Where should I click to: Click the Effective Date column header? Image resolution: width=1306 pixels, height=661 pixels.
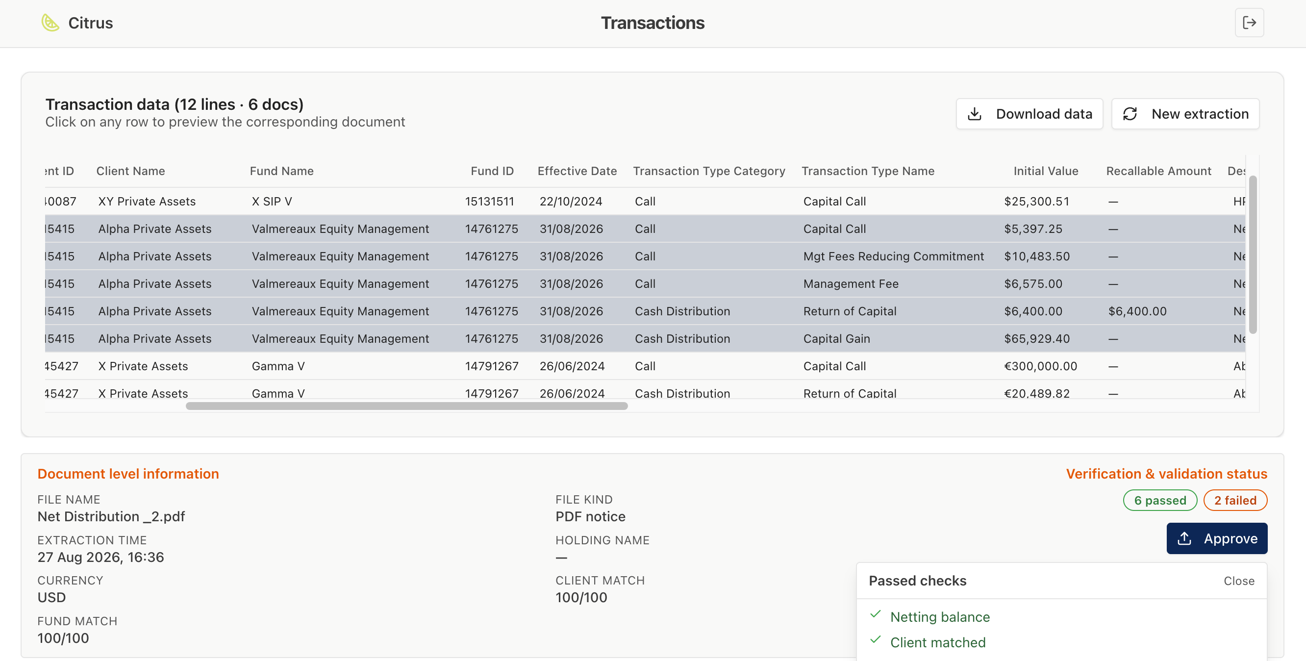click(x=577, y=171)
